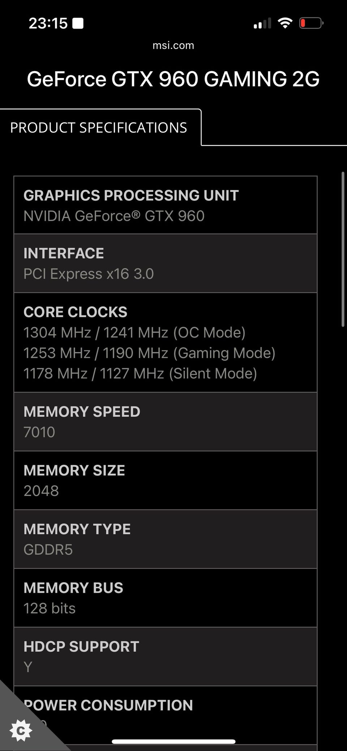The height and width of the screenshot is (751, 347).
Task: Tap the low battery indicator icon
Action: [311, 23]
